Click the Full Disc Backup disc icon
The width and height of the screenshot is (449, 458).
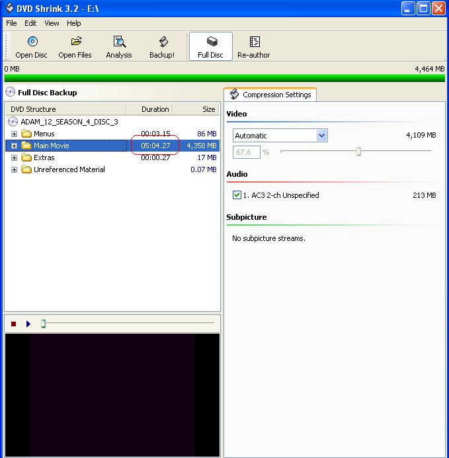(x=10, y=92)
